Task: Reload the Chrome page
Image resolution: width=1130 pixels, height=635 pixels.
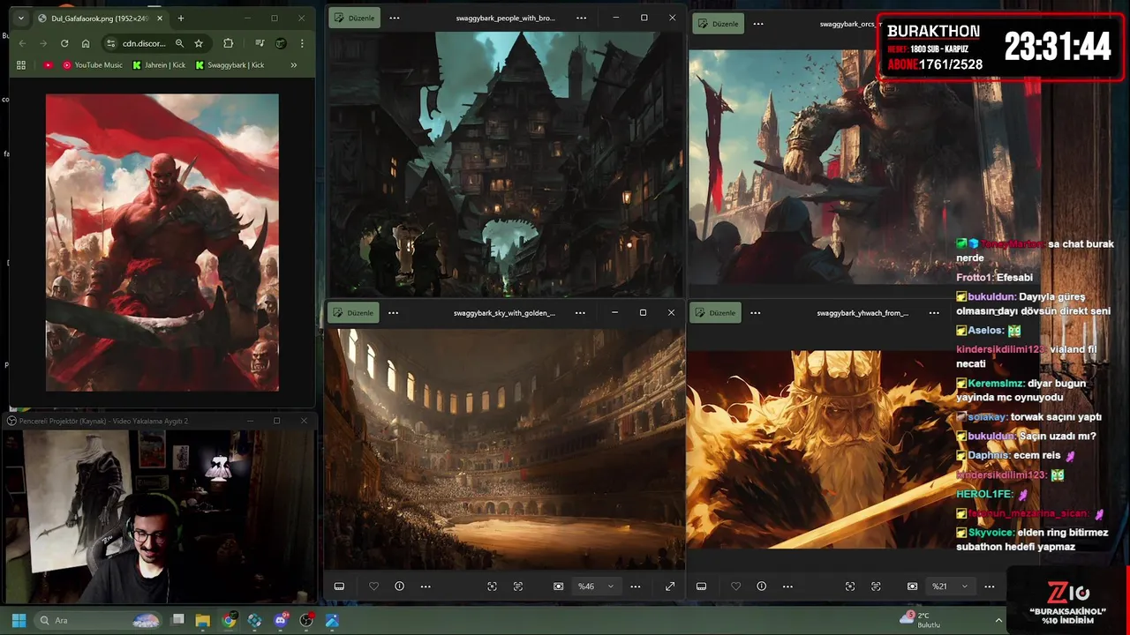Action: click(64, 43)
